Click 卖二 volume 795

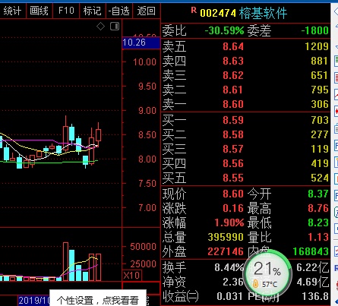(x=320, y=90)
